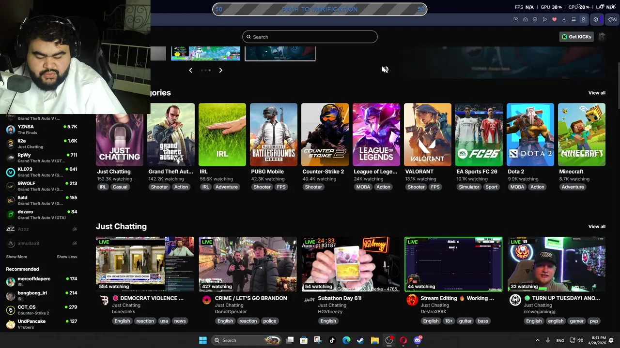
Task: Select the FPS tag under VALORANT
Action: (x=435, y=187)
